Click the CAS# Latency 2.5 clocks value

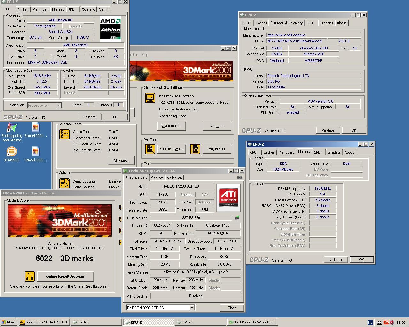[322, 200]
